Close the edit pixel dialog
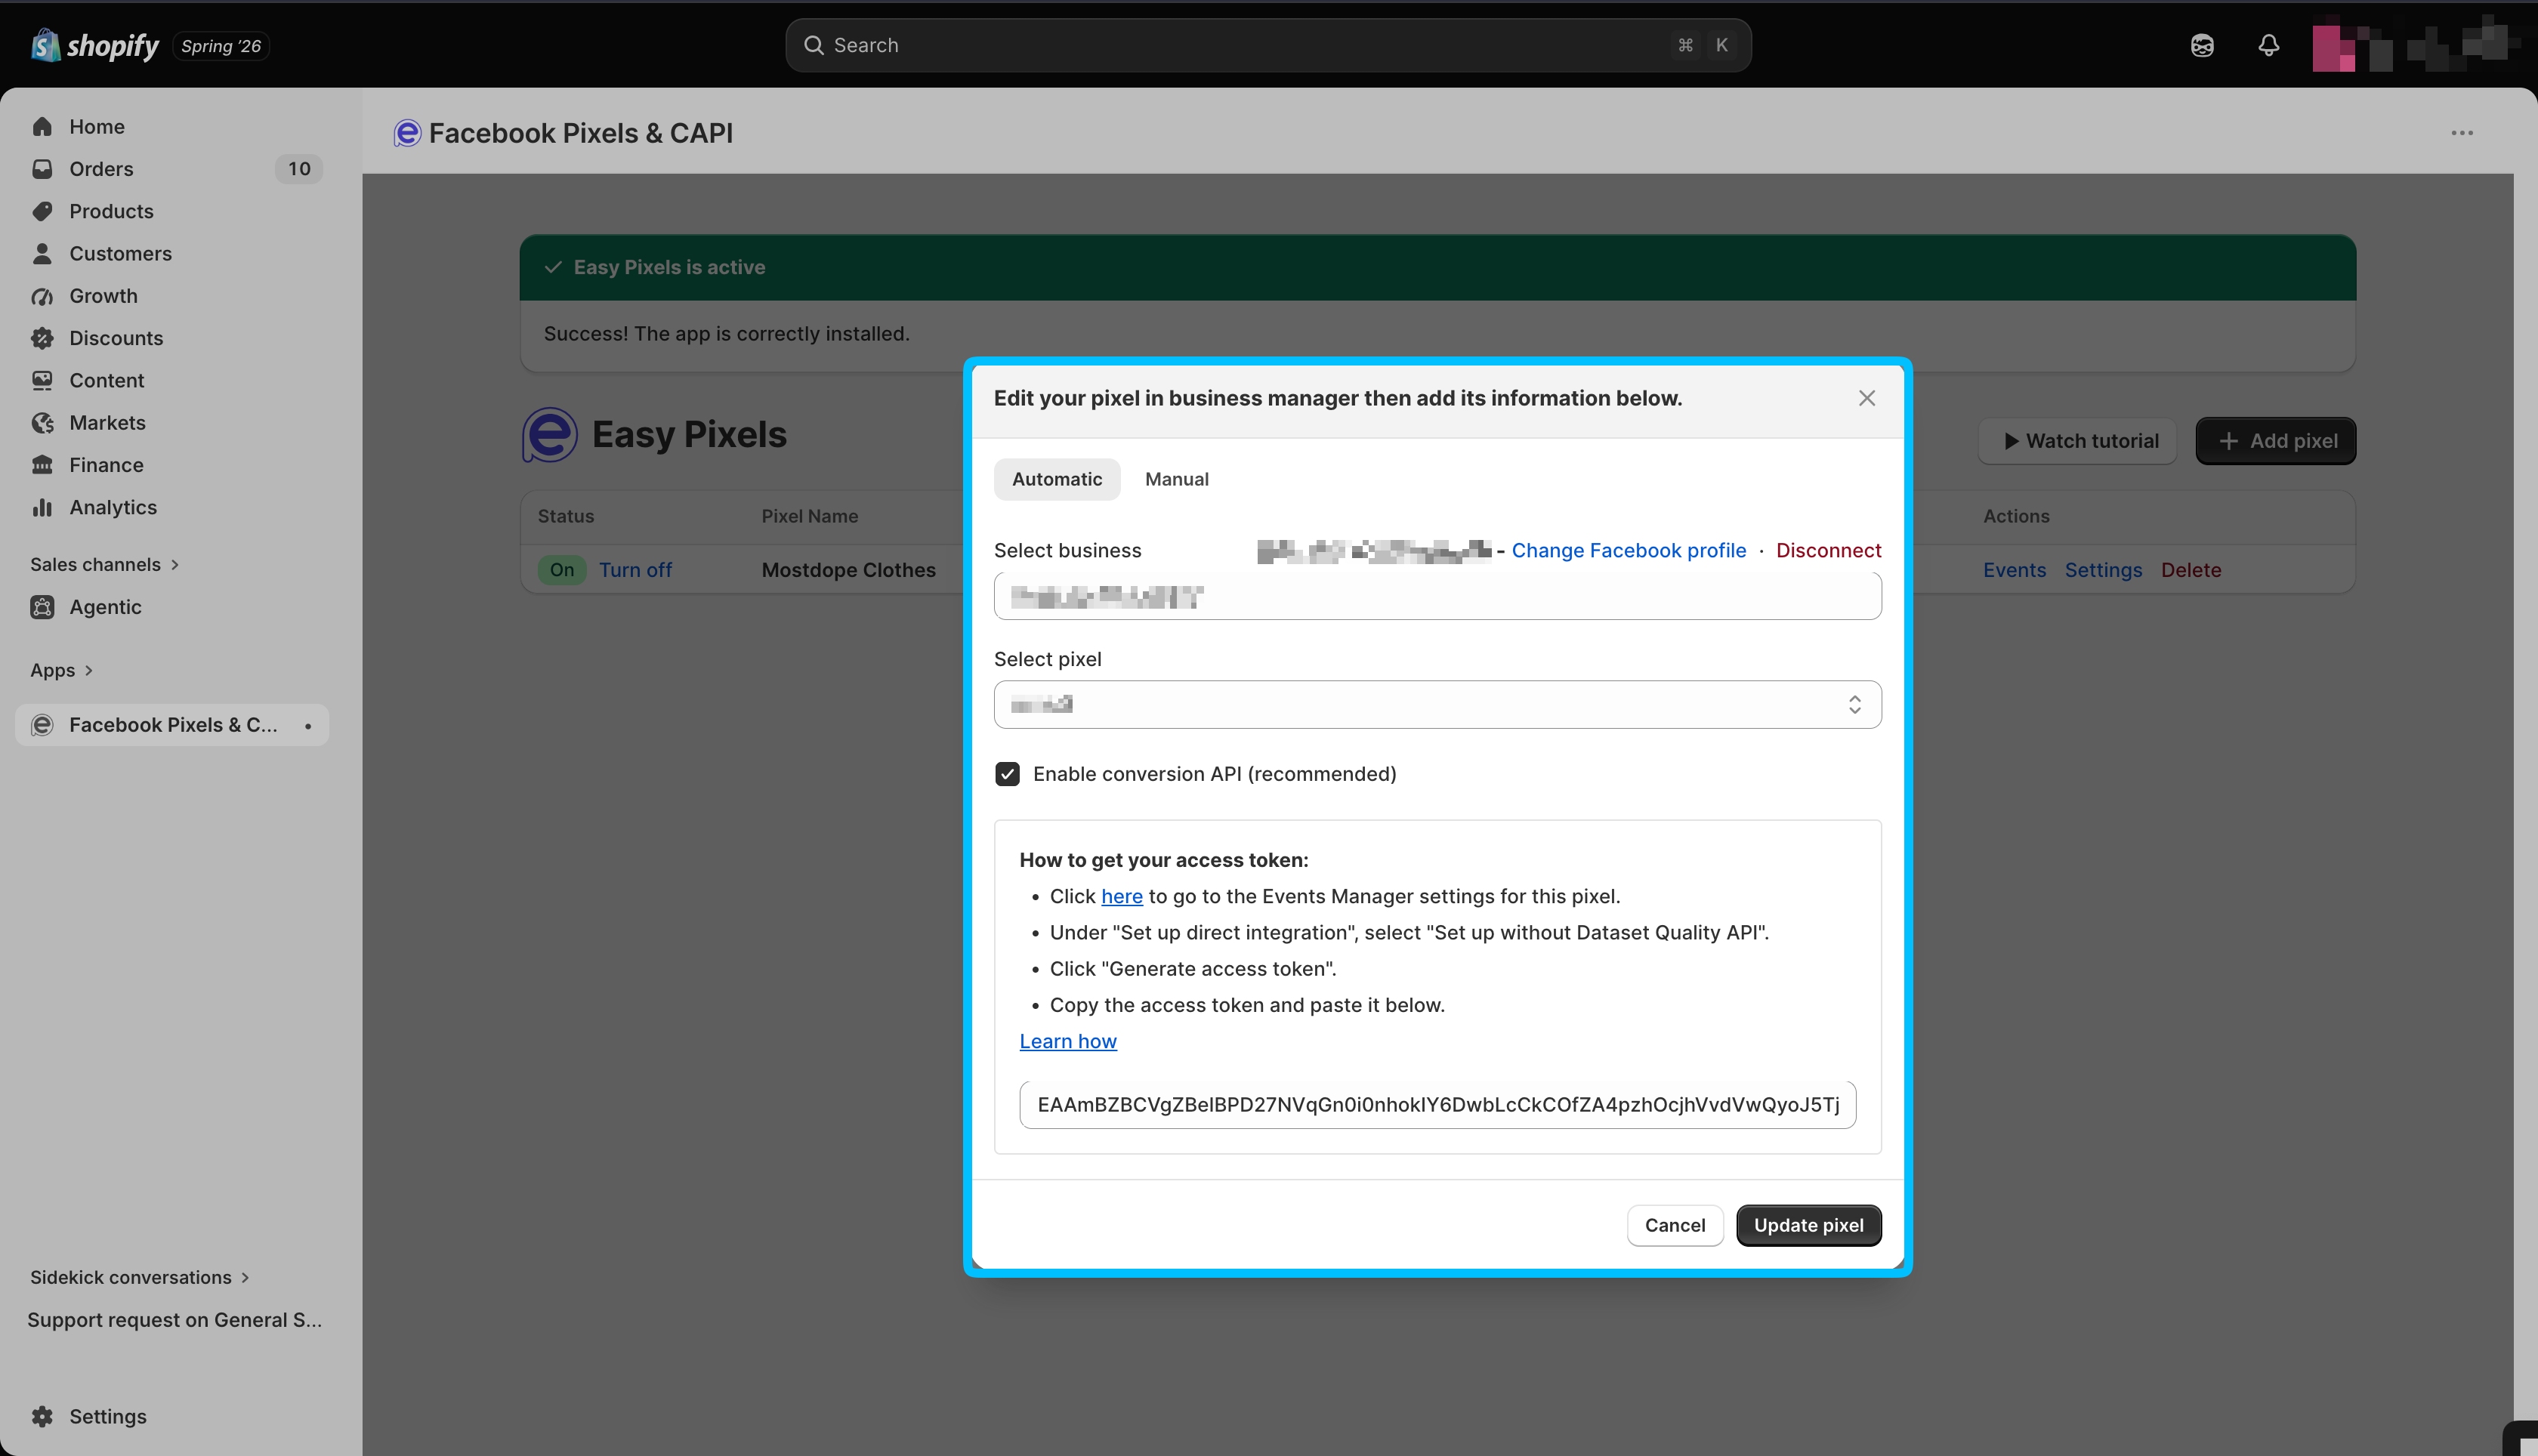 (1866, 398)
